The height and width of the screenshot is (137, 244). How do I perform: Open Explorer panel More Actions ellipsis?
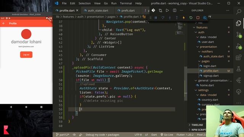tap(228, 10)
